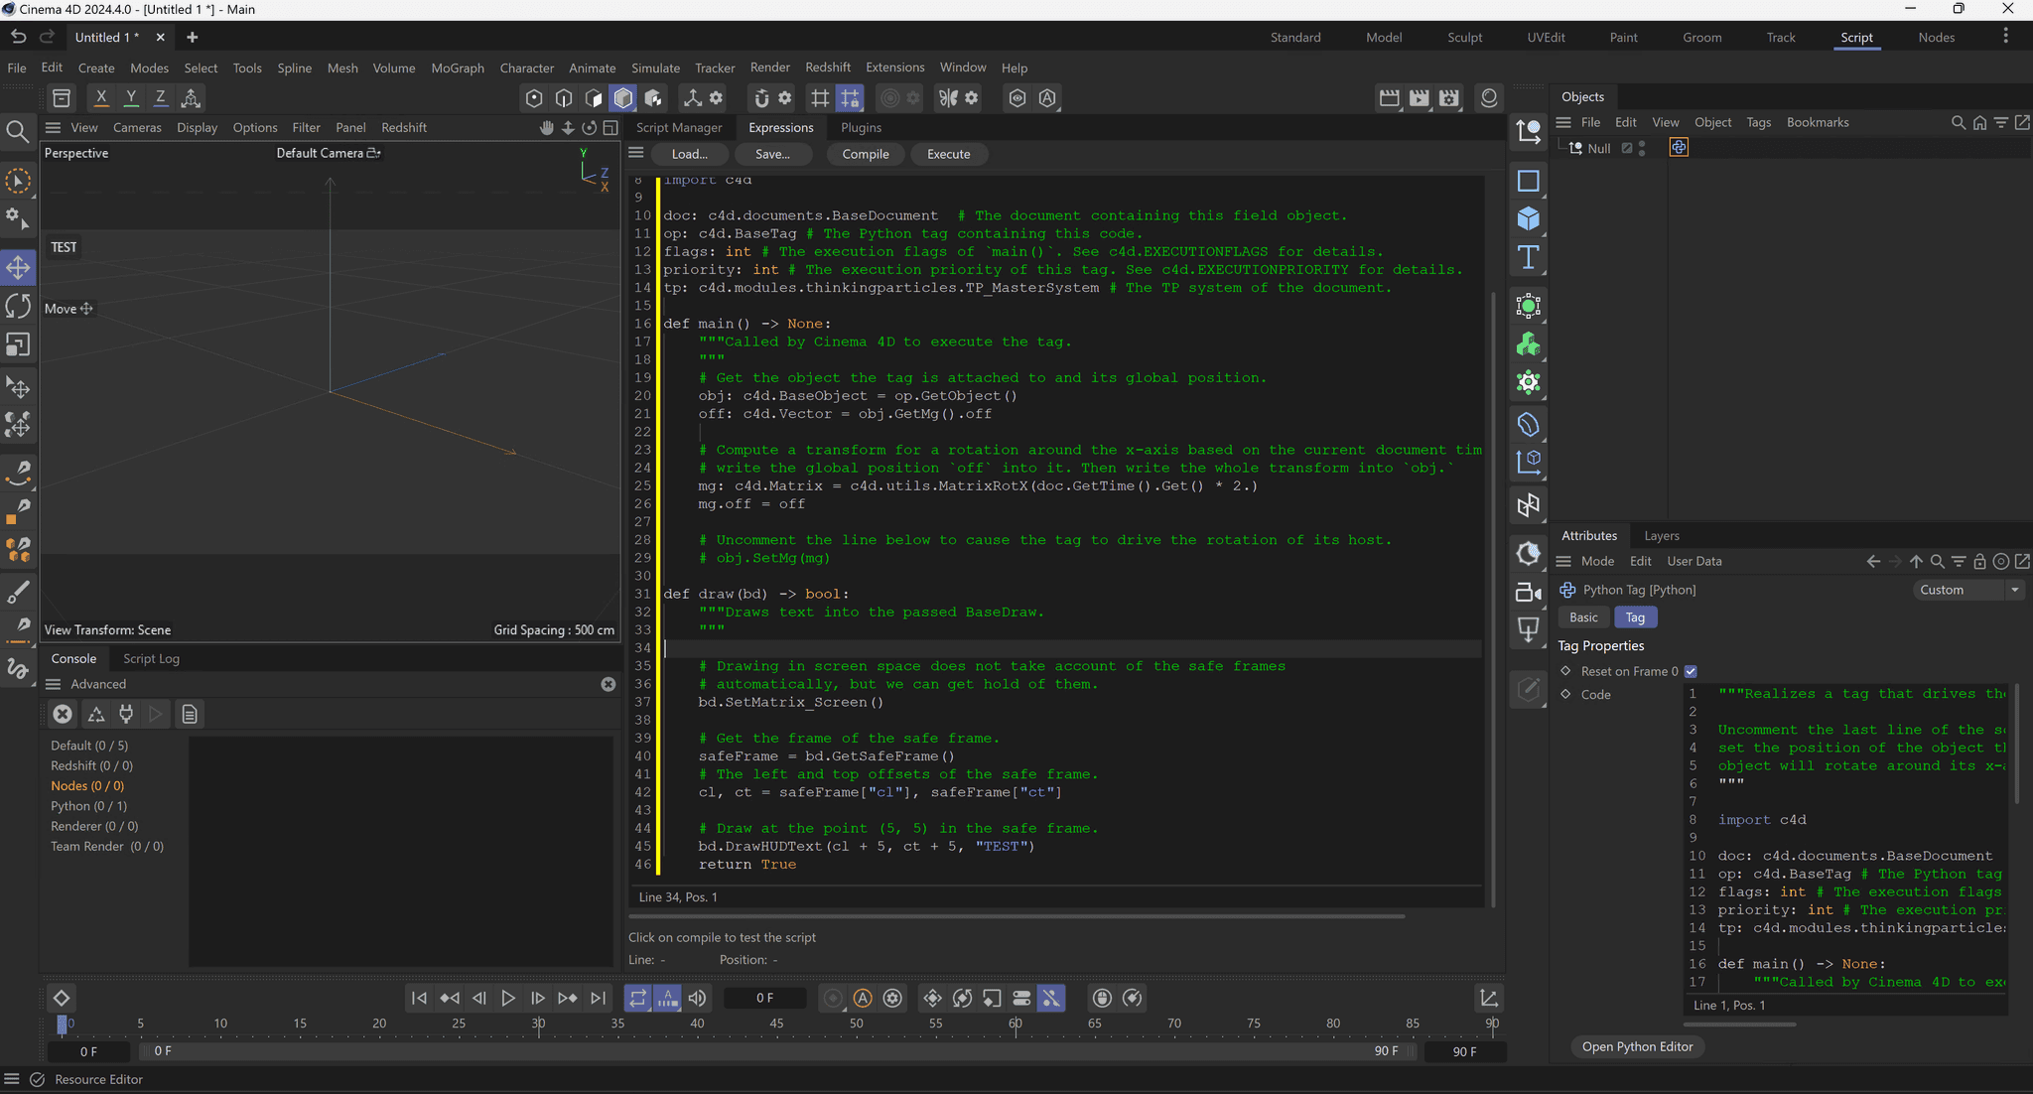This screenshot has width=2033, height=1094.
Task: Click the Compile button
Action: click(x=865, y=154)
